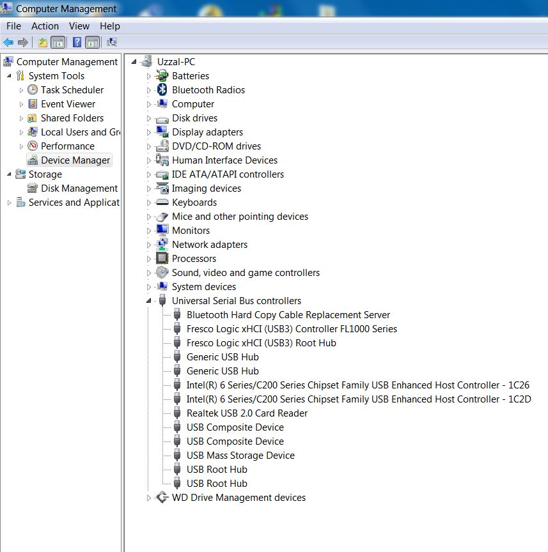
Task: Click the Bluetooth Radios icon
Action: pos(162,90)
